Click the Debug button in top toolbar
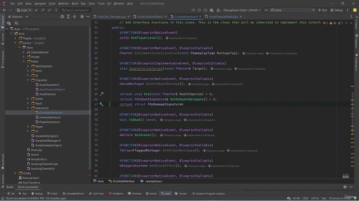 point(337,10)
